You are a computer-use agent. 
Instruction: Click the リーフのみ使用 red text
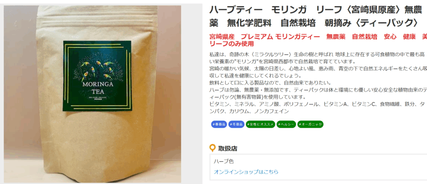click(x=231, y=44)
